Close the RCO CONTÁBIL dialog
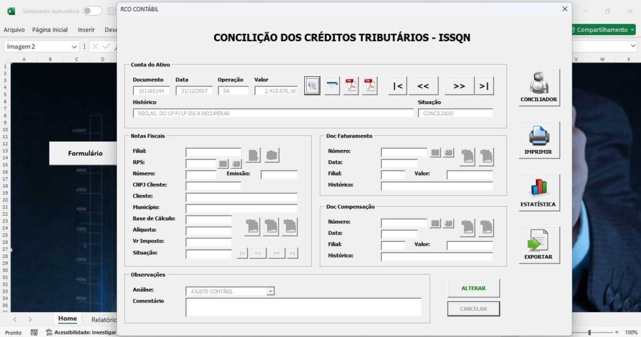Image resolution: width=641 pixels, height=337 pixels. 565,9
